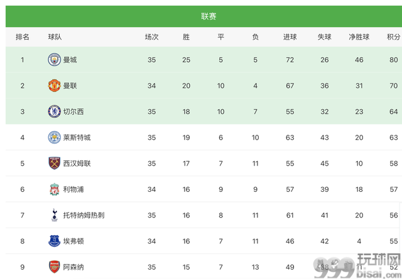402x279 pixels.
Task: Click the Tottenham Hotspur club crest
Action: click(55, 215)
